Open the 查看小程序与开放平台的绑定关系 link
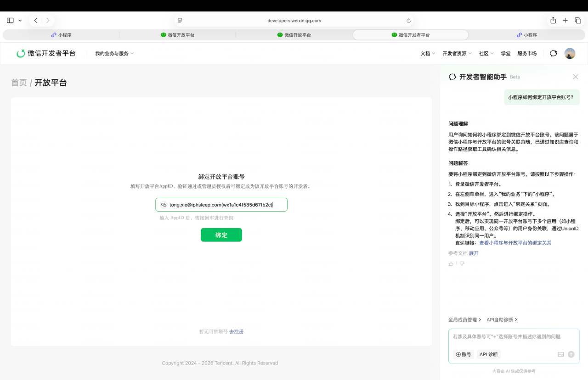Viewport: 588px width, 380px height. tap(515, 243)
